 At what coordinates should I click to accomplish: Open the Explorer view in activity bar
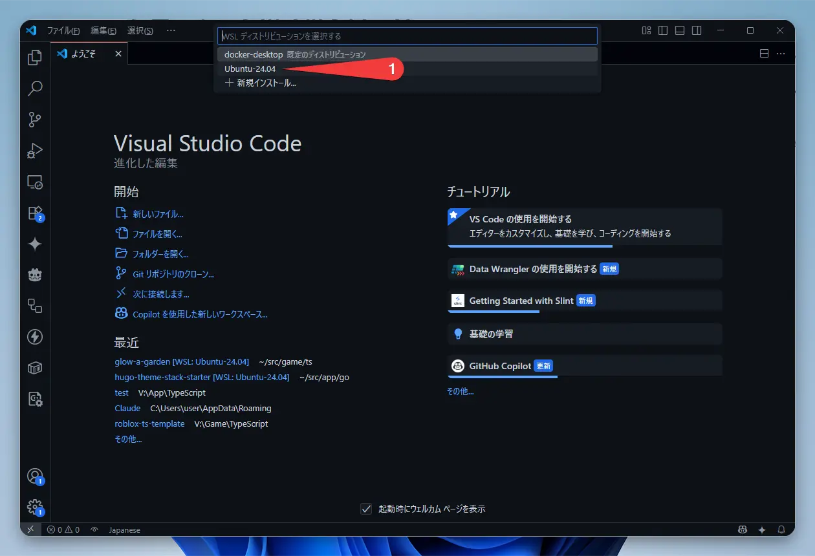tap(35, 58)
